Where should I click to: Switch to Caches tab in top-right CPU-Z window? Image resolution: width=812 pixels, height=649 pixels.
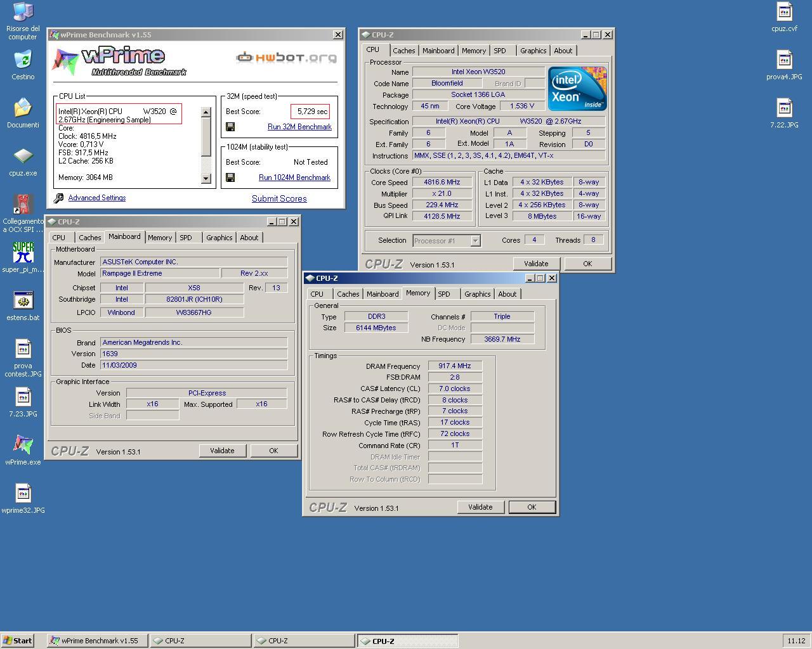click(x=403, y=51)
